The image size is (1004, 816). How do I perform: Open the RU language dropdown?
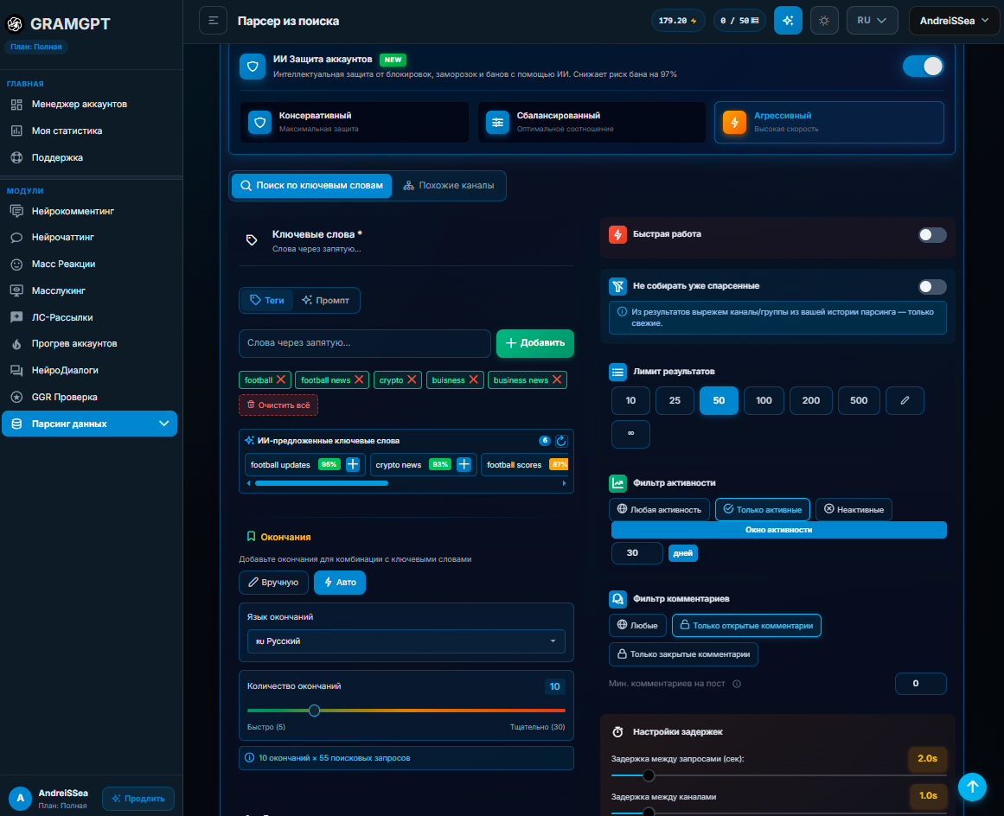pyautogui.click(x=872, y=21)
